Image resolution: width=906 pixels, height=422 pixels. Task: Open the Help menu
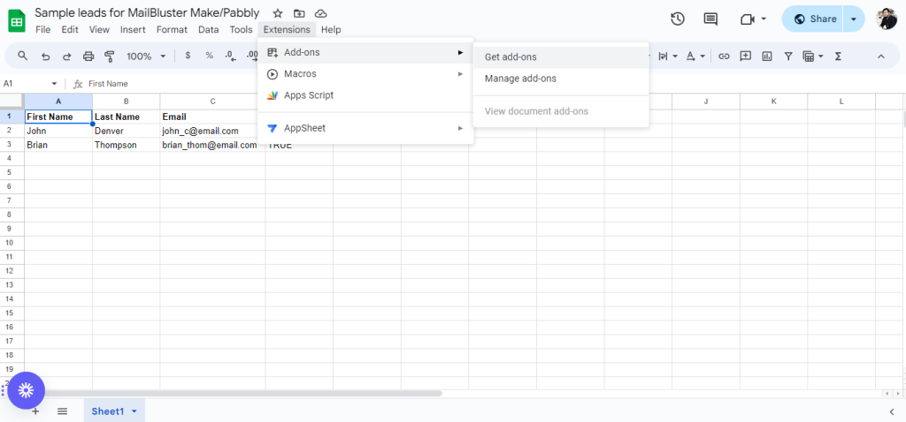331,29
